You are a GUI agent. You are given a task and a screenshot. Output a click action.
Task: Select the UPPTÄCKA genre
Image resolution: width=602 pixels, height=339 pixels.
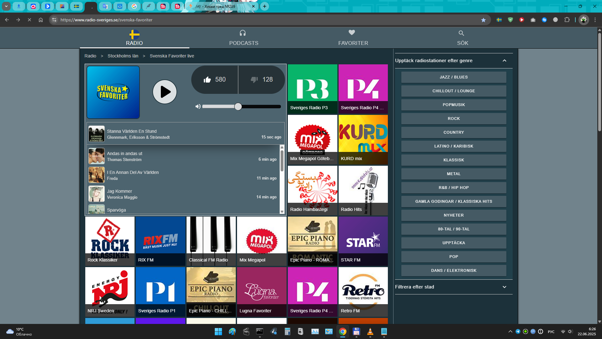pyautogui.click(x=454, y=243)
